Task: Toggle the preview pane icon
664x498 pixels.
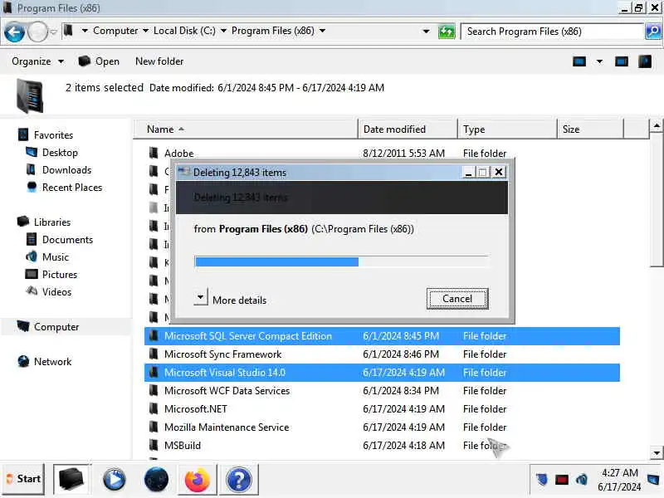Action: pyautogui.click(x=621, y=61)
